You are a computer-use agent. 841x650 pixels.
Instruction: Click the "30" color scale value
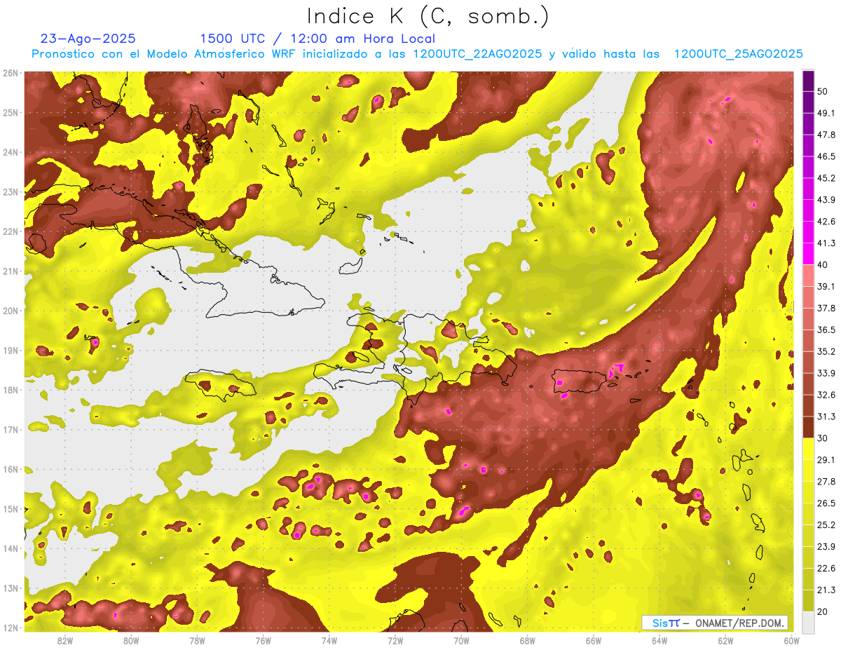pyautogui.click(x=822, y=438)
